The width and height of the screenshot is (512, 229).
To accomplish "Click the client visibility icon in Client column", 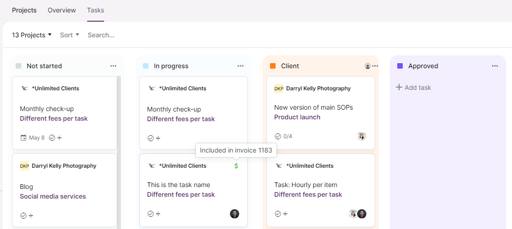I will click(x=368, y=66).
